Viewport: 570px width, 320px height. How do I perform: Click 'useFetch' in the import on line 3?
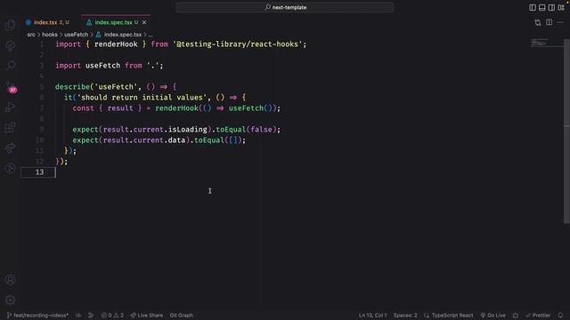(x=103, y=66)
